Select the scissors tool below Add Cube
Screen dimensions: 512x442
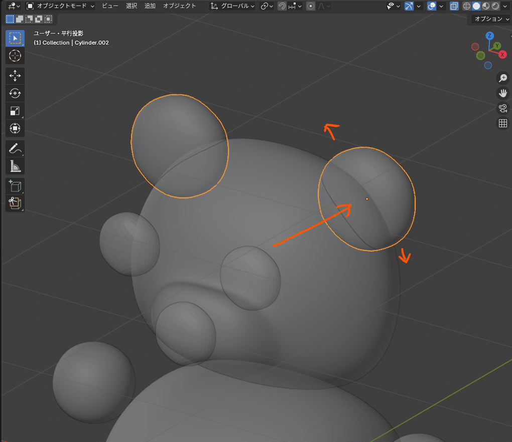click(x=15, y=204)
